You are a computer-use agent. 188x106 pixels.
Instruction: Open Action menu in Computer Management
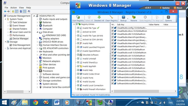point(14,8)
